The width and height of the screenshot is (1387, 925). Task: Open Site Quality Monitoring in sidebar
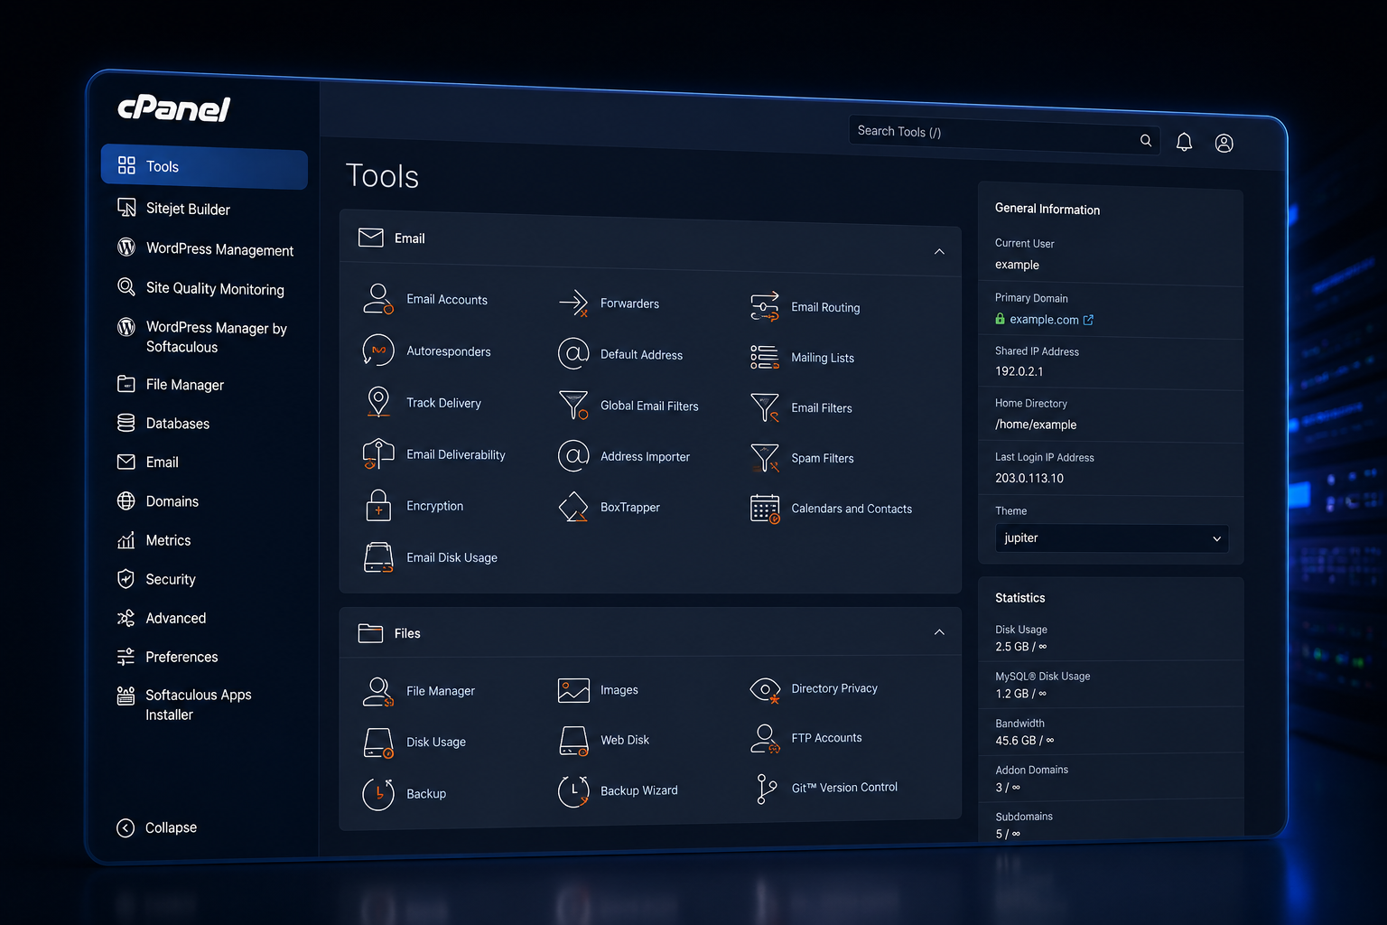pos(200,288)
